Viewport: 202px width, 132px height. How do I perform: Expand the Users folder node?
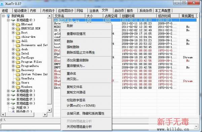[x=13, y=82]
